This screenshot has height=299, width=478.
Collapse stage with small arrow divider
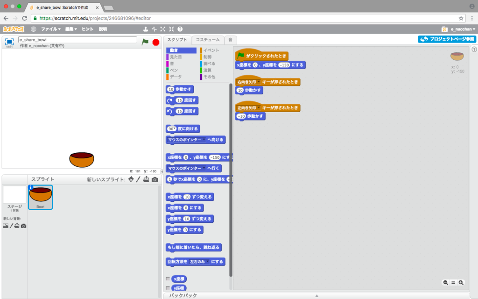point(162,171)
